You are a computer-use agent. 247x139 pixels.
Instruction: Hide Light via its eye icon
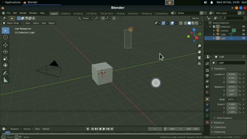coord(244,38)
